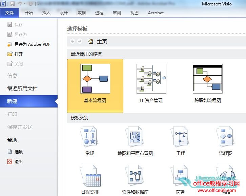This screenshot has height=196, width=246.
Task: Click the save icon in quick access toolbar
Action: coord(12,4)
